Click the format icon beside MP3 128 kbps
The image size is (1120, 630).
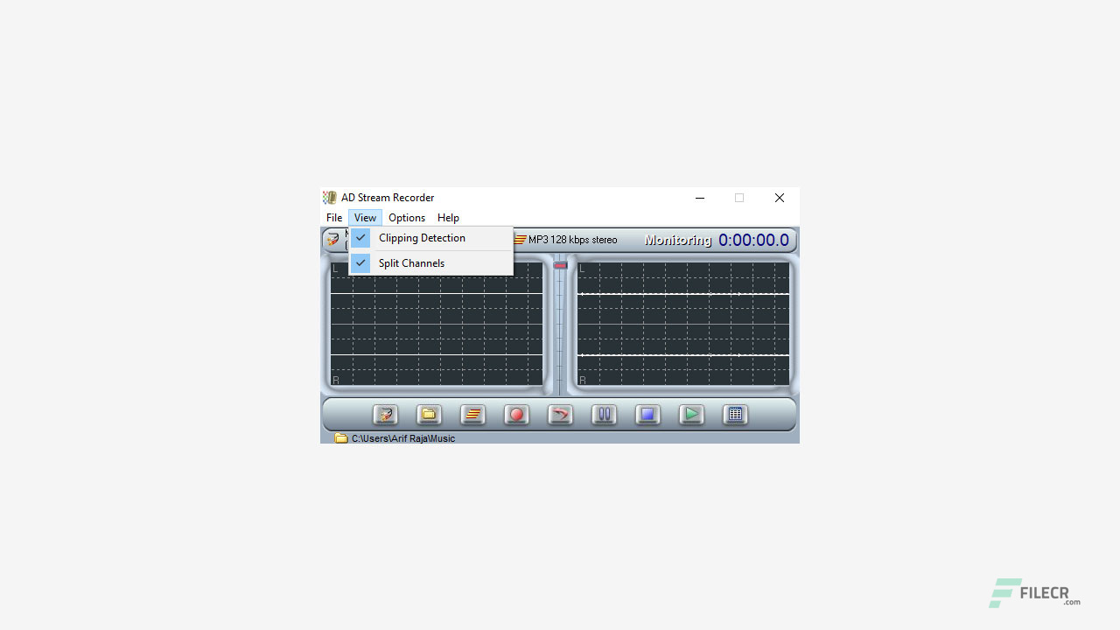coord(520,240)
